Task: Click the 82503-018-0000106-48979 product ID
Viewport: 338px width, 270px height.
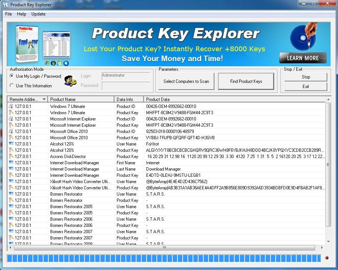Action: [170, 131]
